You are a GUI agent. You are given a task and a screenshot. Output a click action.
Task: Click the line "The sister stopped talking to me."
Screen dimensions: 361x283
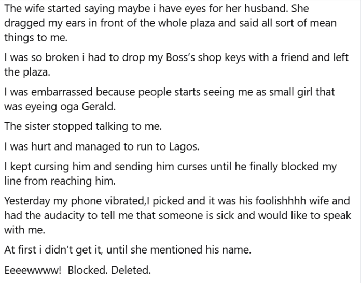(x=83, y=126)
